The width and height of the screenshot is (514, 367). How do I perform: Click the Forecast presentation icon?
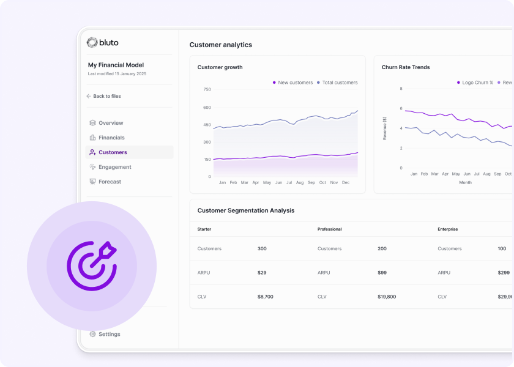(92, 182)
